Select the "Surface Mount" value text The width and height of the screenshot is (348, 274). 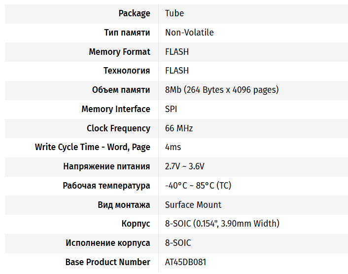193,205
